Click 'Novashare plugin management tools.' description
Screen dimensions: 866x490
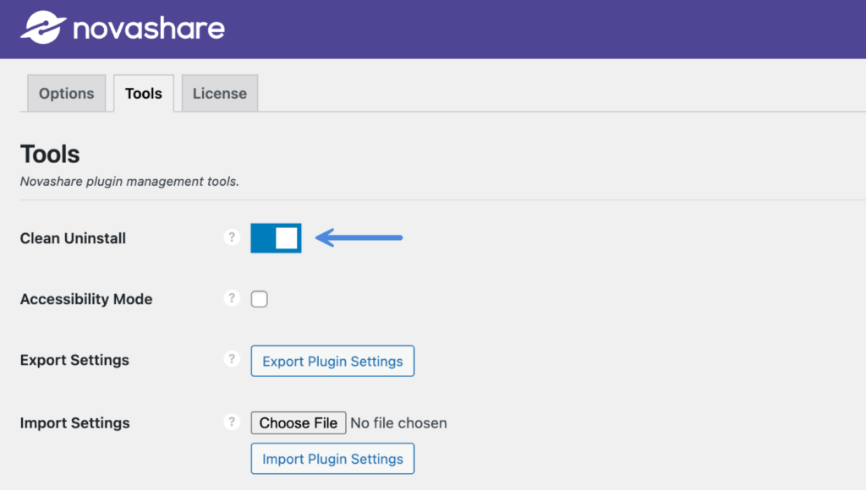129,182
